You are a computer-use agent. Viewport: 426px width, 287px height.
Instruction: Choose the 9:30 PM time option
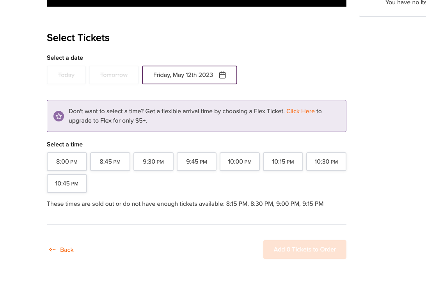[x=153, y=162]
